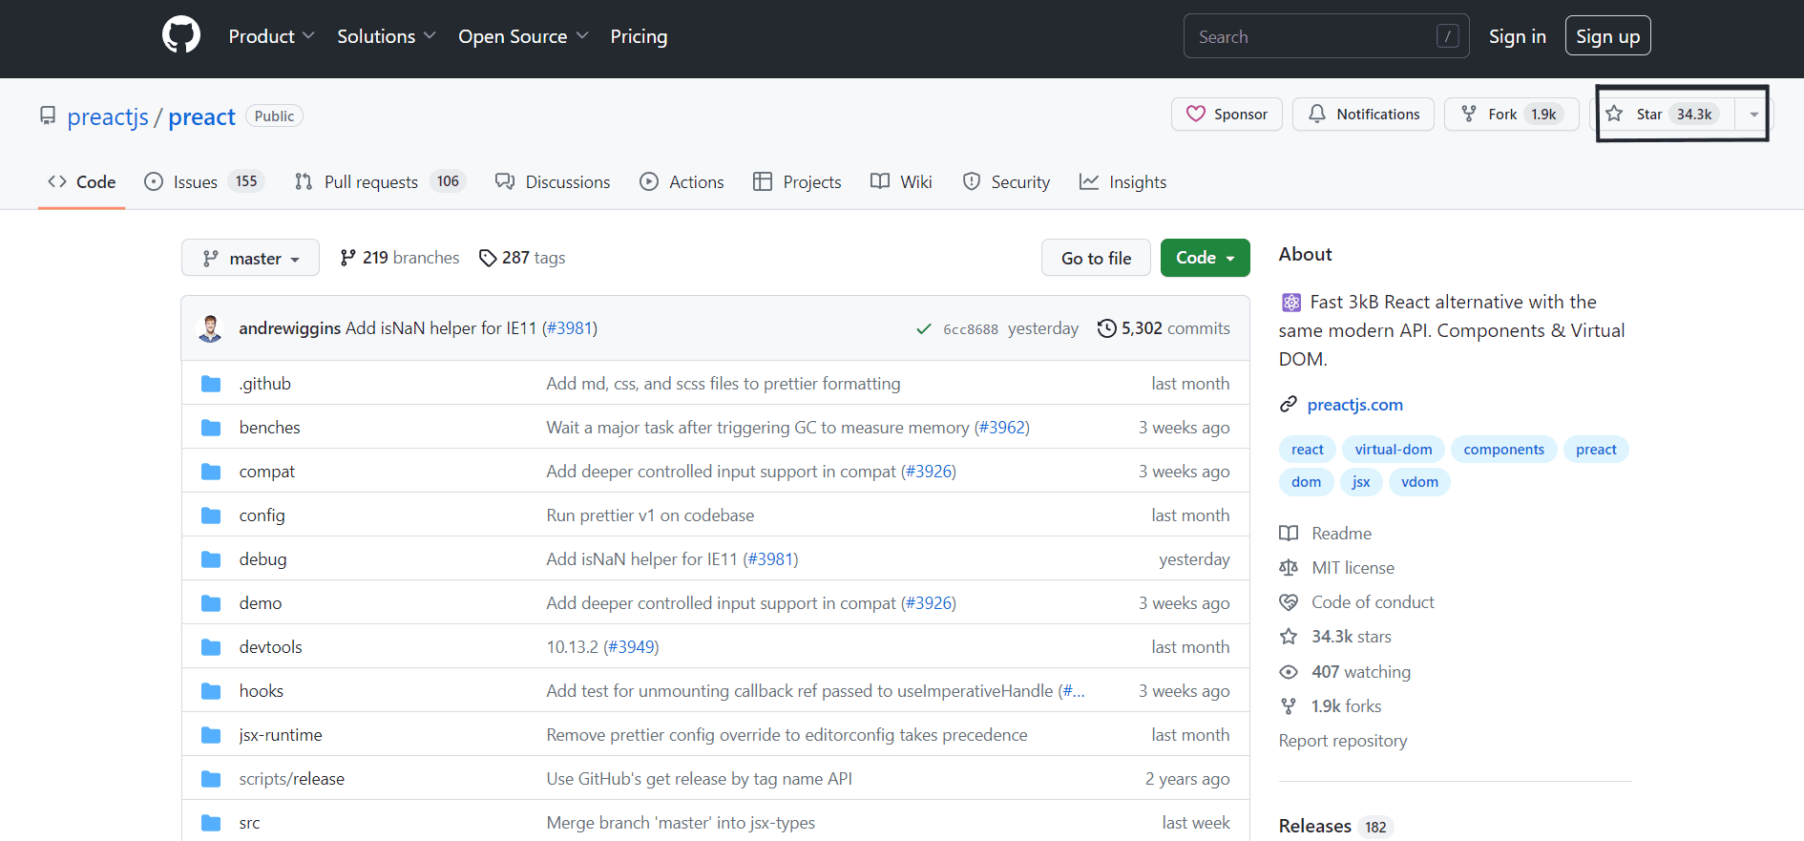
Task: Click the repository book icon beside preactjs
Action: 48,116
